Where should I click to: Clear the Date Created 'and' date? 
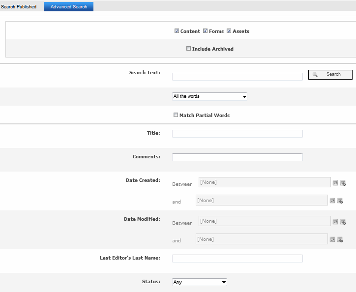[x=340, y=201]
